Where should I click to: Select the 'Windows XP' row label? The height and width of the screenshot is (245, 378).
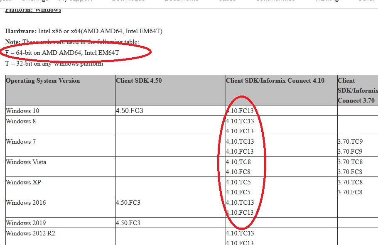[23, 182]
